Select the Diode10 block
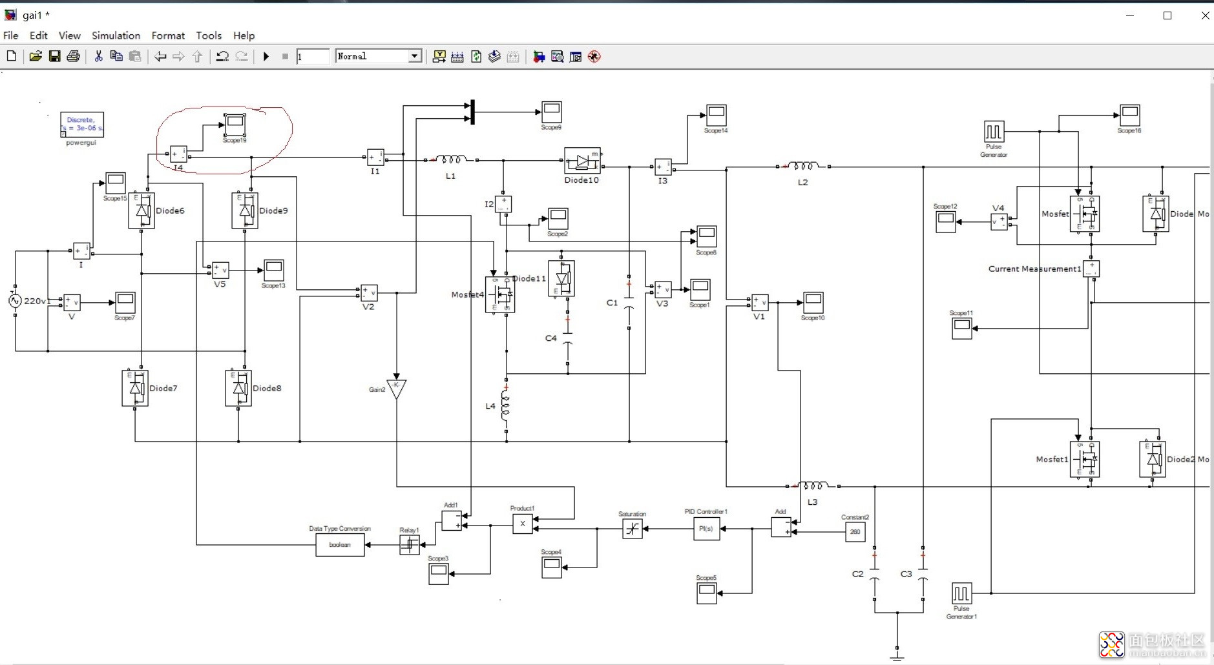Image resolution: width=1214 pixels, height=665 pixels. pos(582,161)
